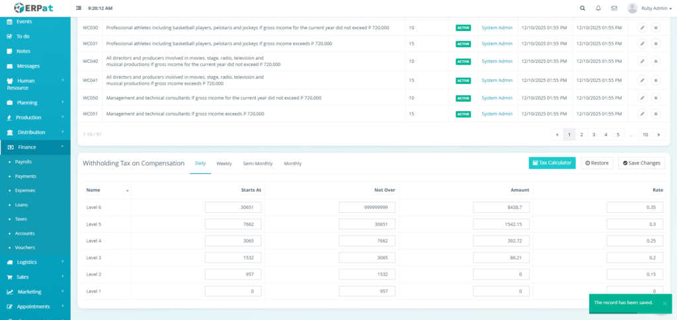Screen dimensions: 677x320
Task: Click the search icon in top bar
Action: coord(582,8)
